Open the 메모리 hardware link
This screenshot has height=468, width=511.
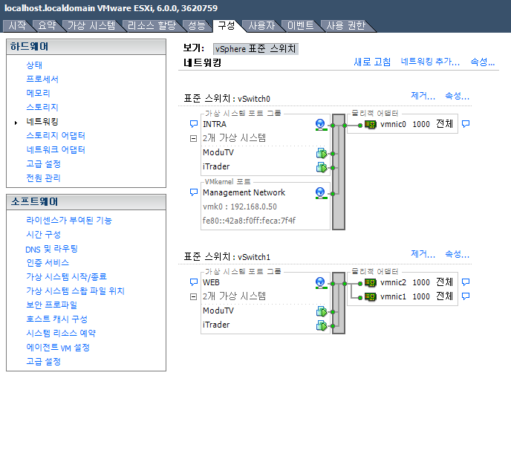point(38,93)
